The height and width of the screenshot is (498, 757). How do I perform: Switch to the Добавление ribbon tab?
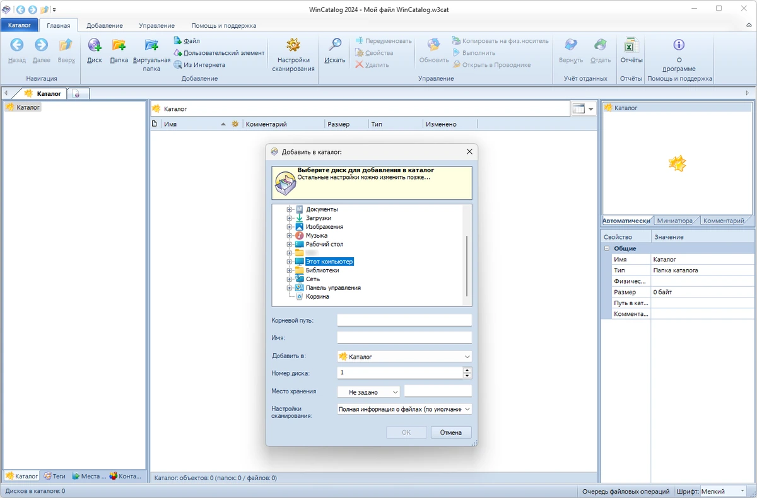[105, 26]
